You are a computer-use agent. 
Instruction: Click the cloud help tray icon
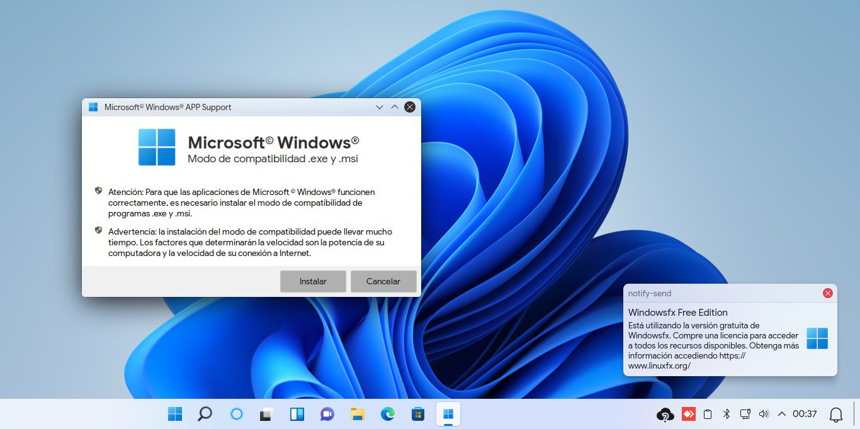pos(665,415)
